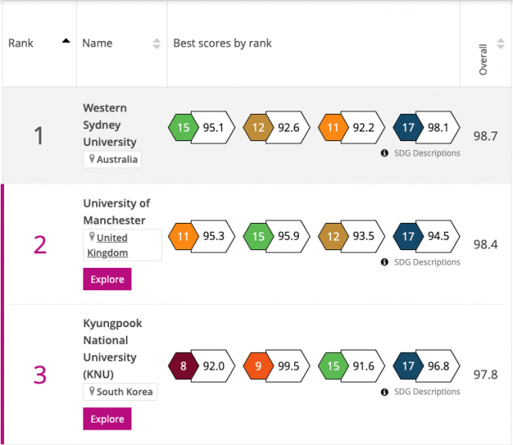Sort by Name column arrows
The width and height of the screenshot is (513, 445).
[156, 43]
